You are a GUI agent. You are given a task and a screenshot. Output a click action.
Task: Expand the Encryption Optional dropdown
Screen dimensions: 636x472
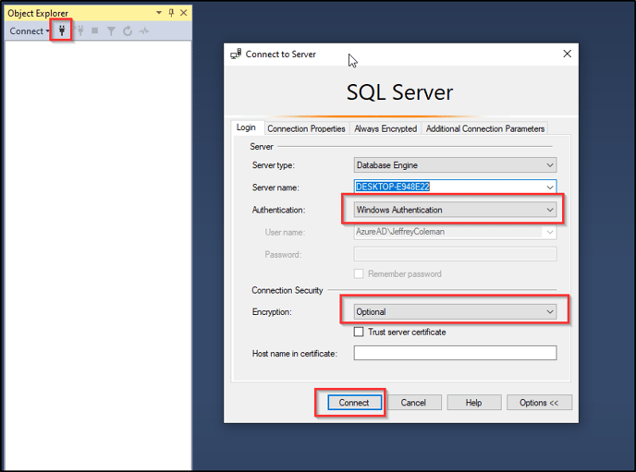click(x=455, y=312)
